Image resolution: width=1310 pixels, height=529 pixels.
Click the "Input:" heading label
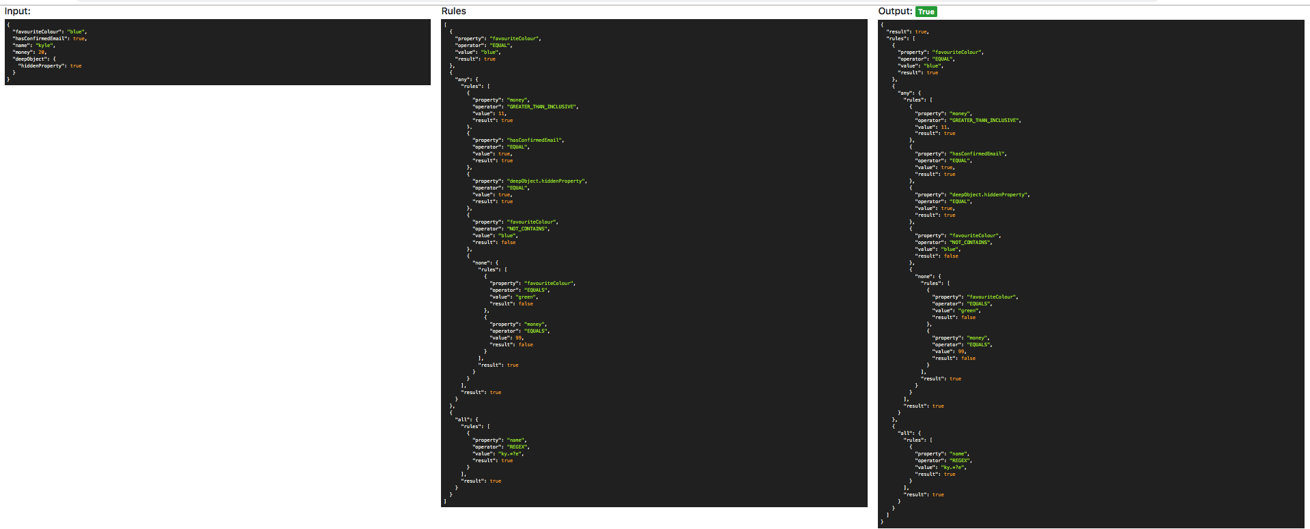tap(18, 11)
